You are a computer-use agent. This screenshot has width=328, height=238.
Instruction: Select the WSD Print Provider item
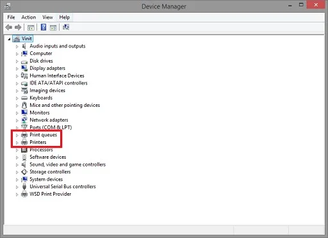tap(51, 194)
